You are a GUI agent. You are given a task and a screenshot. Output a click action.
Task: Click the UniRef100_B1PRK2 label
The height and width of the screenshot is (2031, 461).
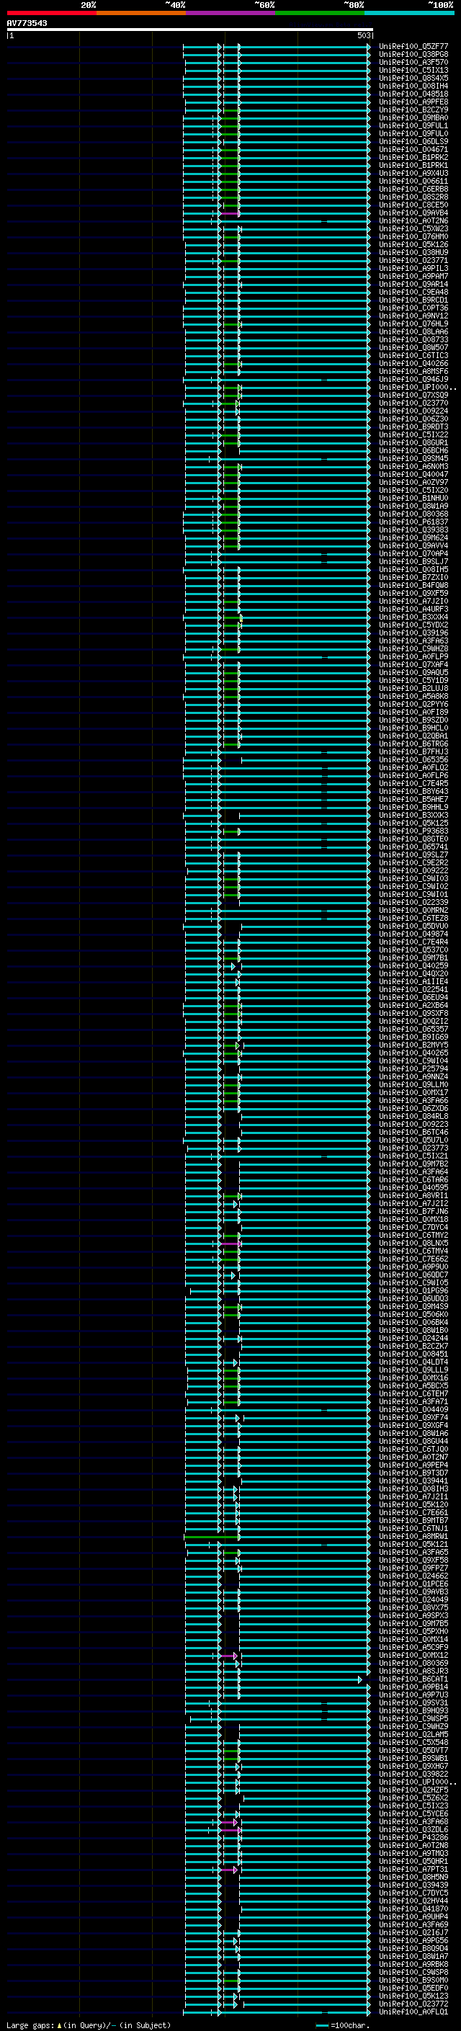click(x=413, y=158)
